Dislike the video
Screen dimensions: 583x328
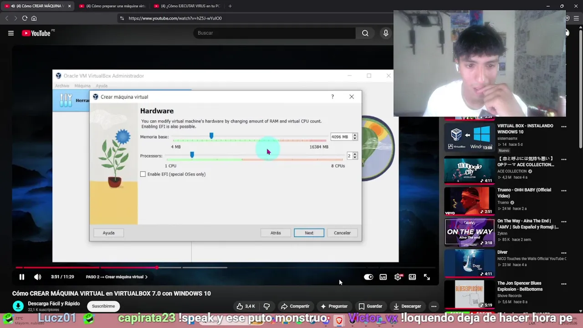267,306
